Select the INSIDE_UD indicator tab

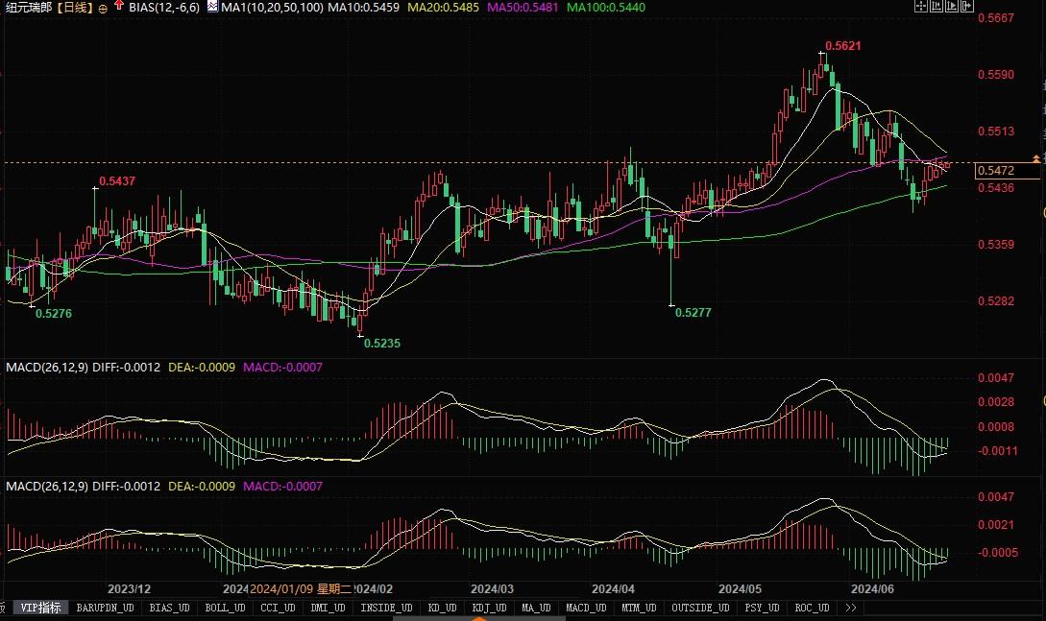[386, 608]
